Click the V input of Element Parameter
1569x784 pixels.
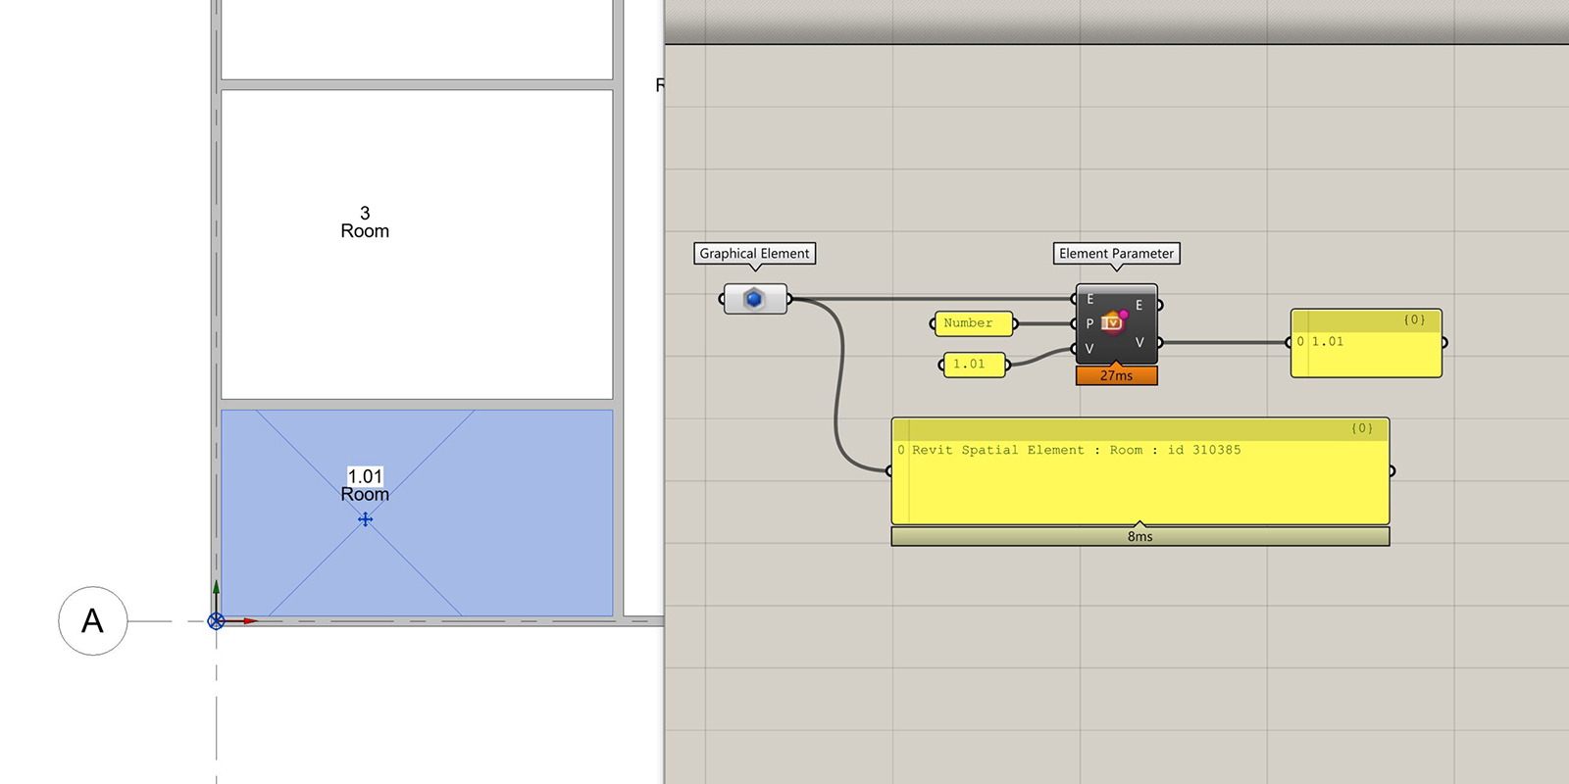[1088, 348]
